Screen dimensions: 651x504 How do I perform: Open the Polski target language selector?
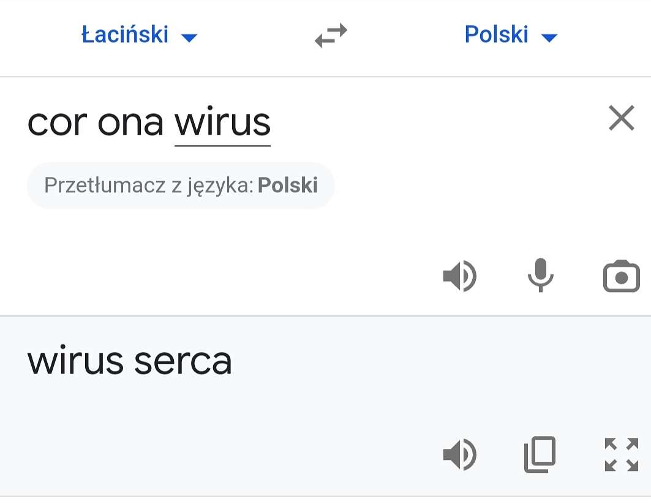pos(511,34)
